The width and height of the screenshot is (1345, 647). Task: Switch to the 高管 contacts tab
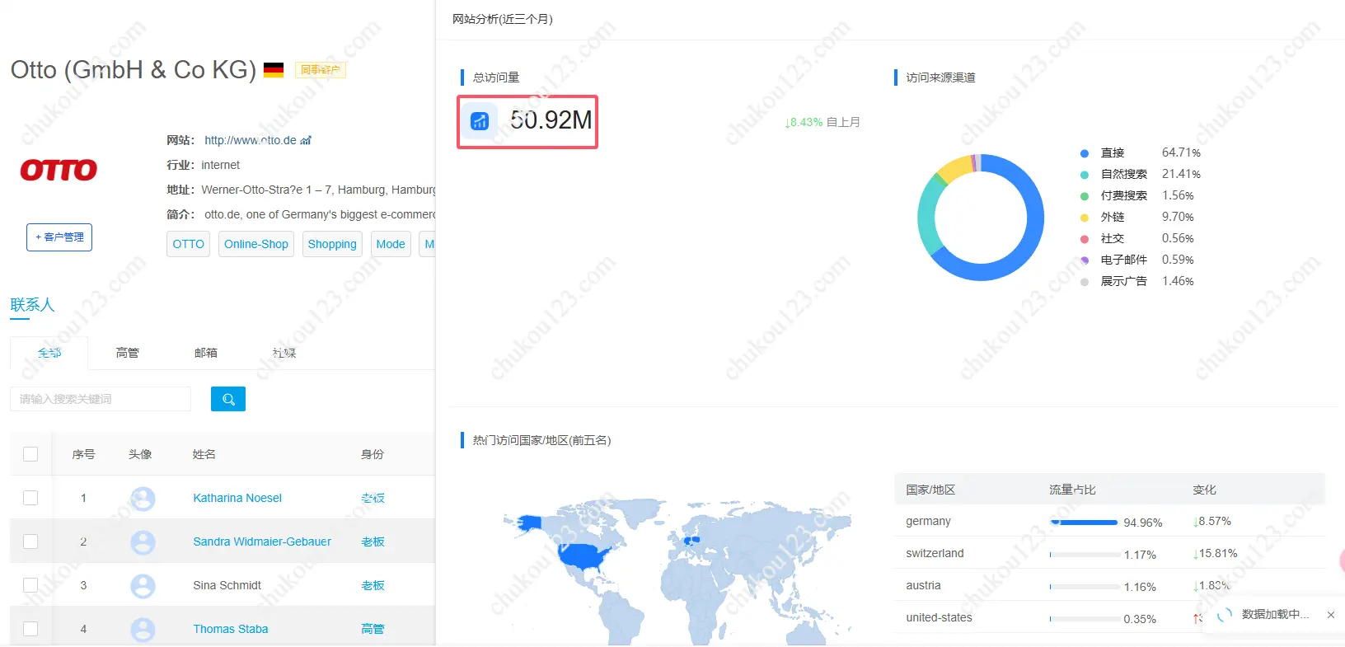click(x=128, y=353)
